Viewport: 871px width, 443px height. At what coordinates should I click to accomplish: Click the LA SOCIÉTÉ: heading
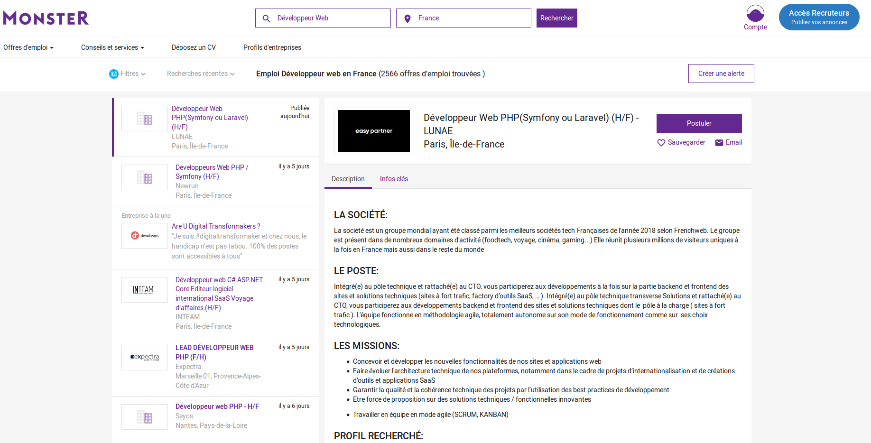(361, 215)
